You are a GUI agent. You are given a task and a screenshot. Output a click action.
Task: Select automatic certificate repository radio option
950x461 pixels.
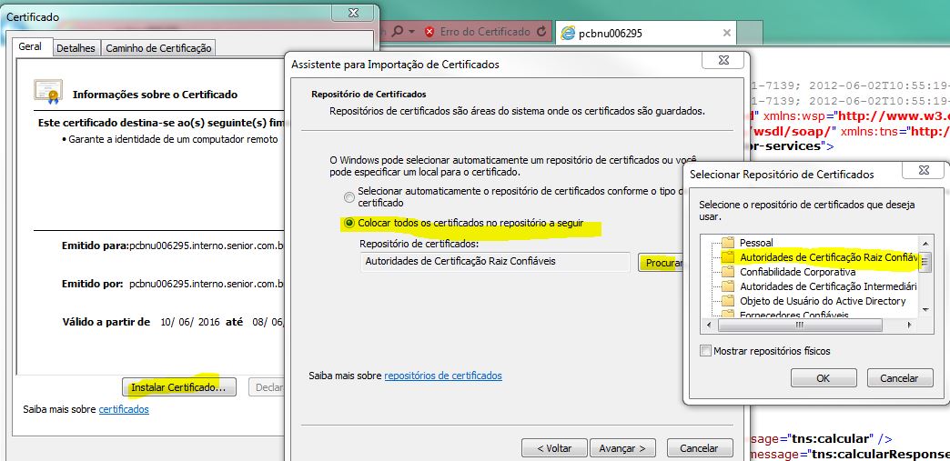pyautogui.click(x=349, y=197)
